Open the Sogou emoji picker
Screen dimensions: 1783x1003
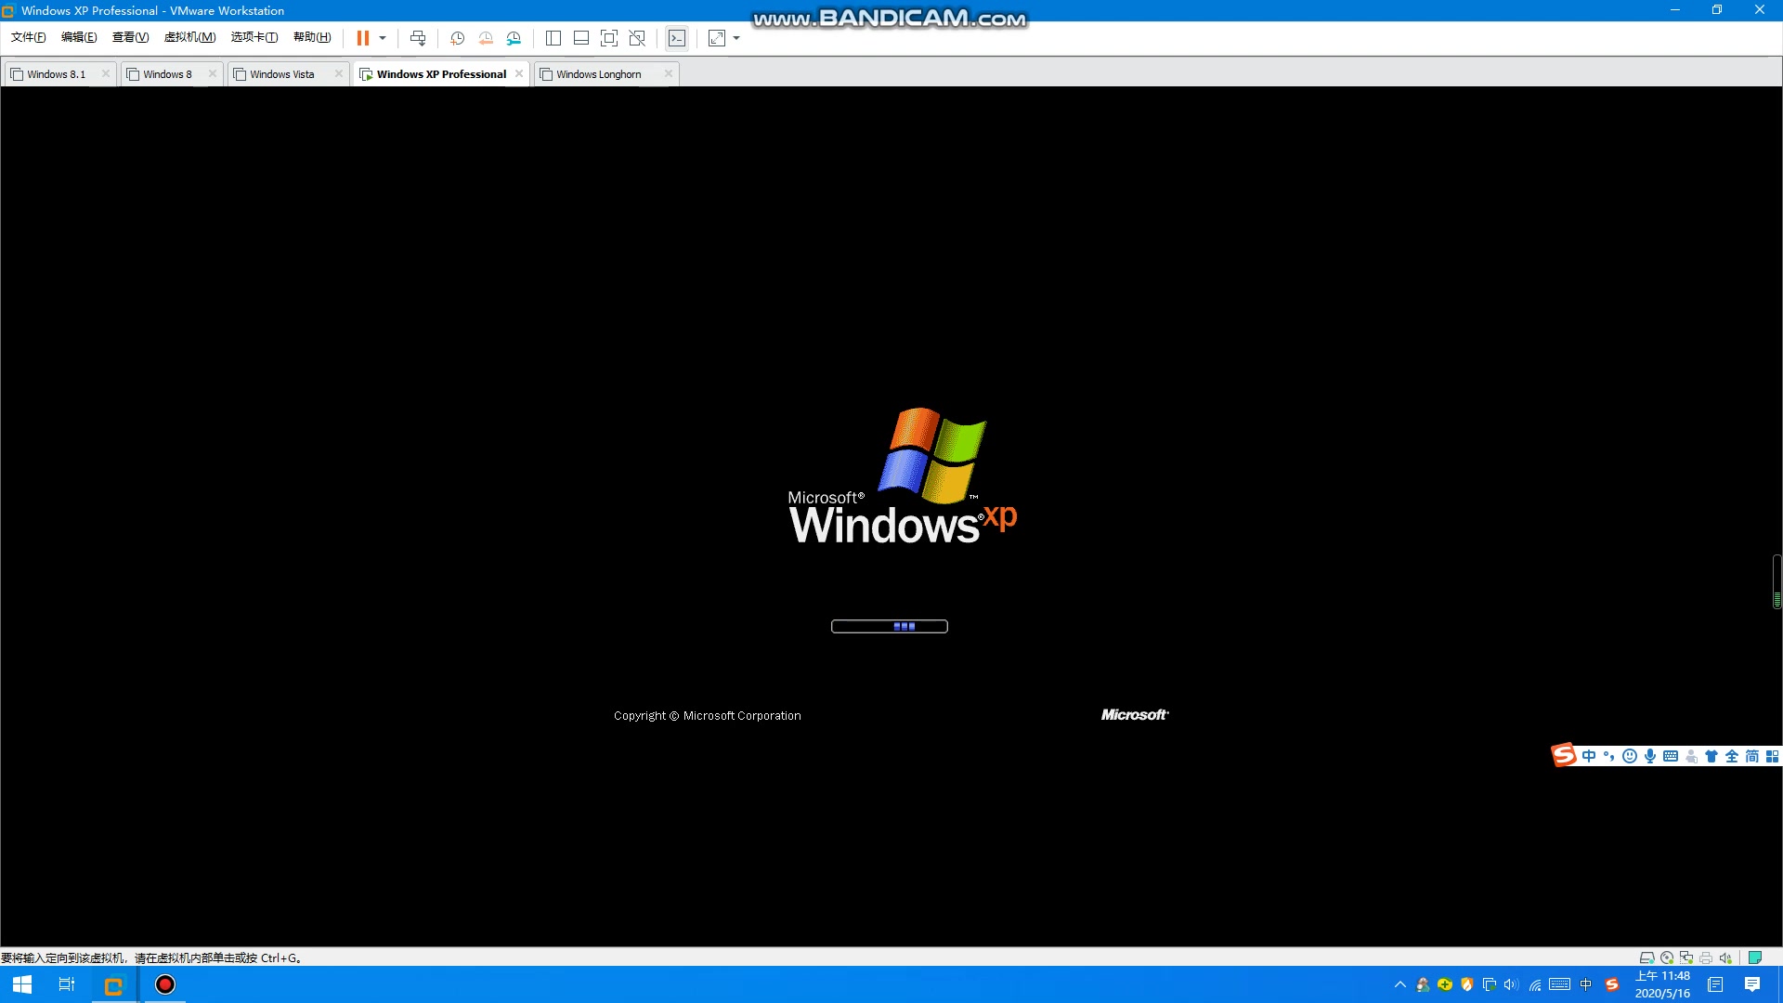point(1630,756)
